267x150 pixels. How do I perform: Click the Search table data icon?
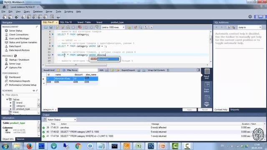[x=52, y=17]
